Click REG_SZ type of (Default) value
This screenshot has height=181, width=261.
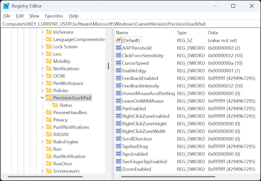(185, 40)
